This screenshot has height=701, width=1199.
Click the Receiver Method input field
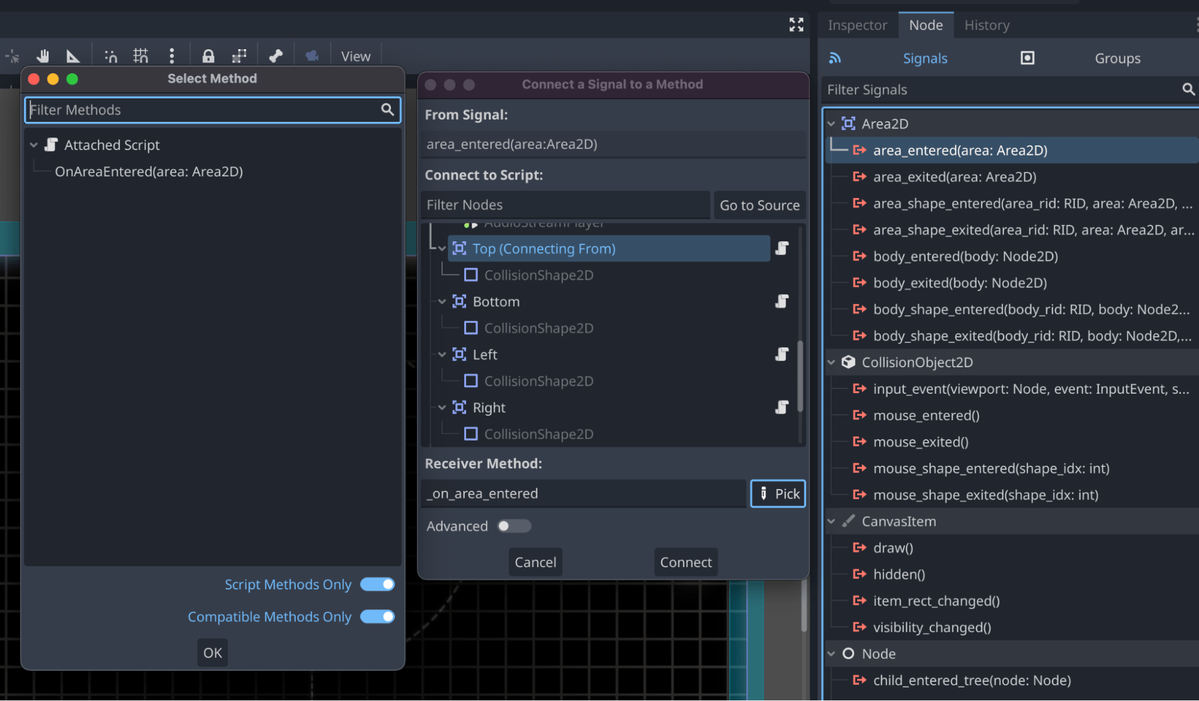click(x=584, y=492)
